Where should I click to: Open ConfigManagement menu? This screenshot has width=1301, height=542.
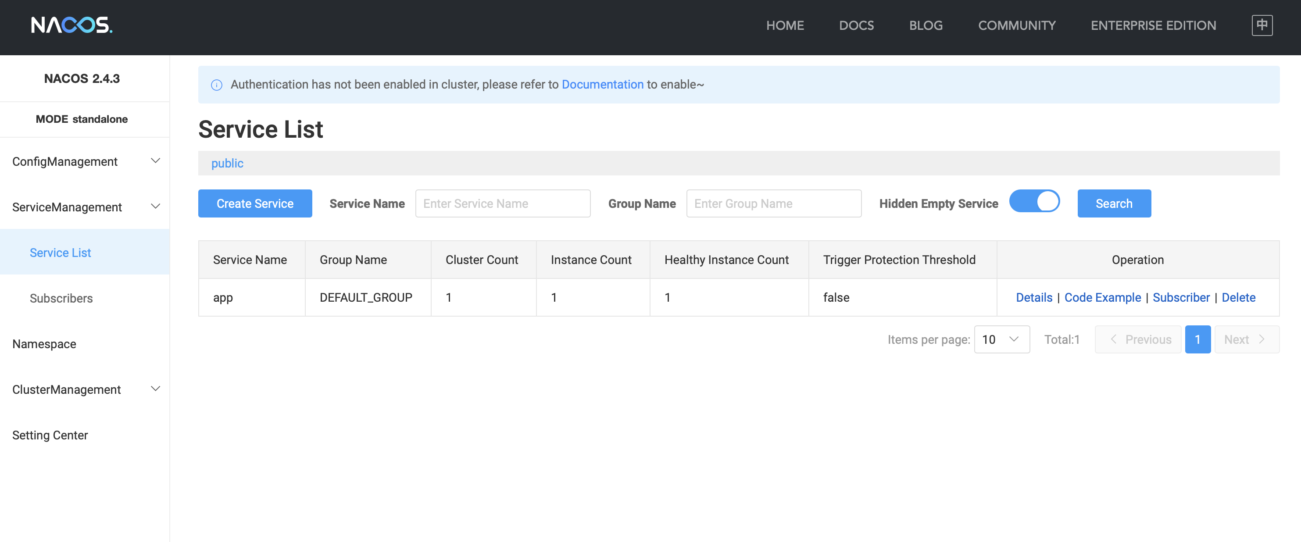(x=85, y=161)
